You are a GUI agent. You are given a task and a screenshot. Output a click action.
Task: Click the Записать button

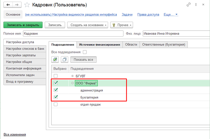tap(55, 25)
